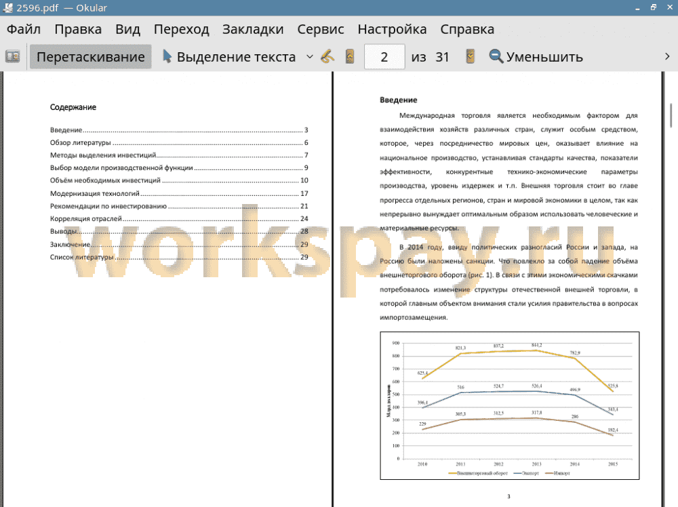The image size is (678, 507).
Task: Click the Уменьшить zoom out button
Action: (536, 57)
